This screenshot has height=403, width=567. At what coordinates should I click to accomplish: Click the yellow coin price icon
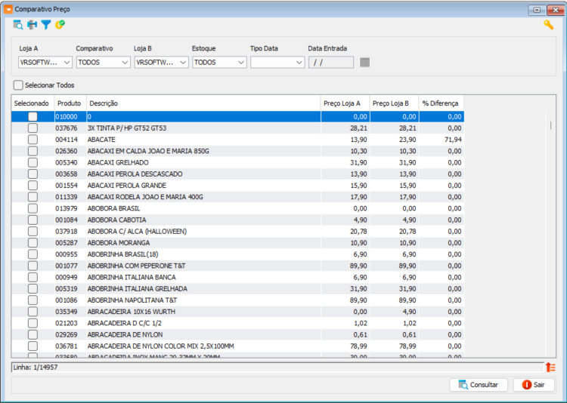coord(60,25)
